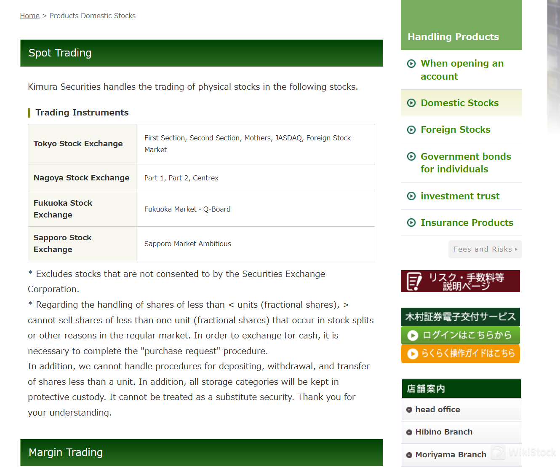
Task: Click the play icon on the orange guide button
Action: [413, 354]
